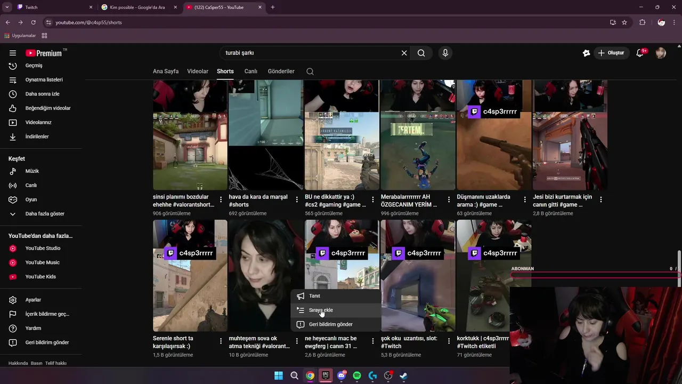Open the notifications bell
Viewport: 682px width, 384px height.
click(640, 53)
